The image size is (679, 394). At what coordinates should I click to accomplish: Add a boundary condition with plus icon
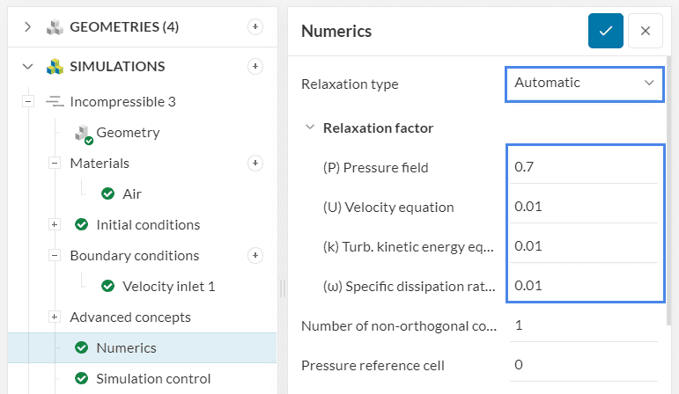[255, 256]
